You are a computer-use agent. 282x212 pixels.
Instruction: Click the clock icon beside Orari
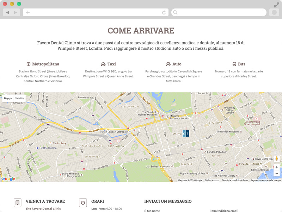pos(83,202)
